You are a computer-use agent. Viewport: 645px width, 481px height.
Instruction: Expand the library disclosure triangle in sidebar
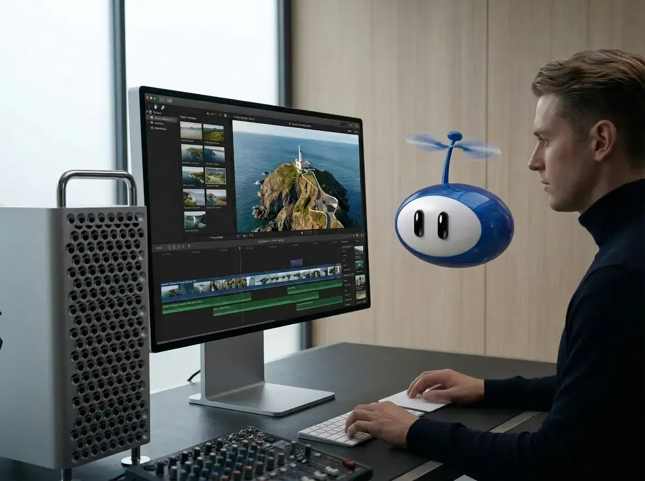(147, 112)
